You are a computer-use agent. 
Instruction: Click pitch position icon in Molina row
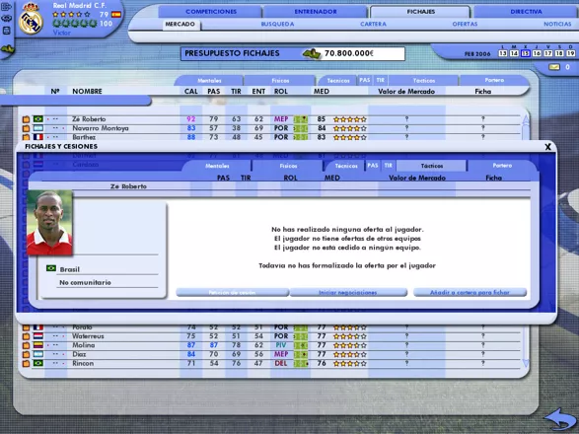click(x=301, y=345)
